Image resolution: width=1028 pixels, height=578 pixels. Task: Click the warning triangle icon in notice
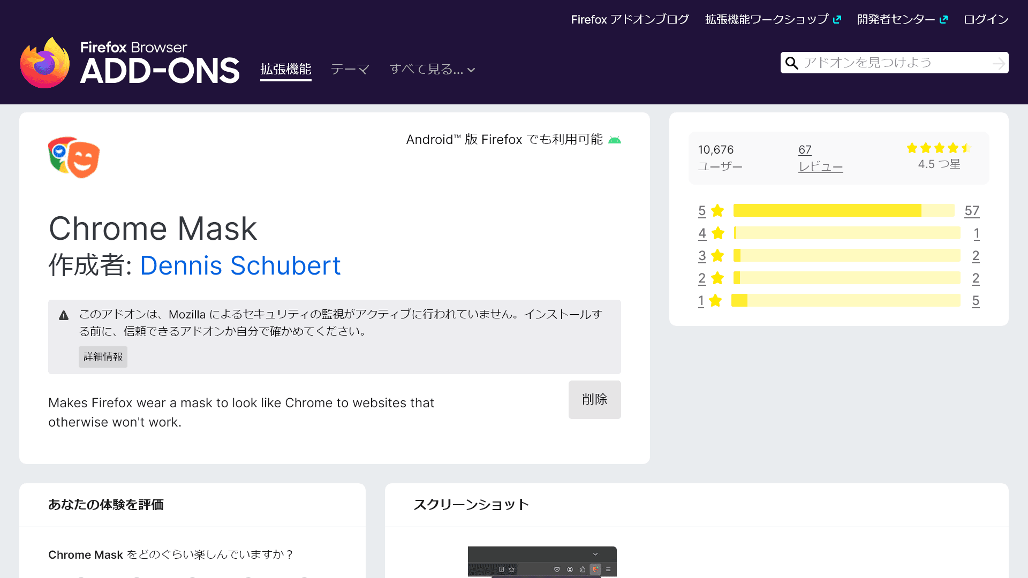coord(64,315)
